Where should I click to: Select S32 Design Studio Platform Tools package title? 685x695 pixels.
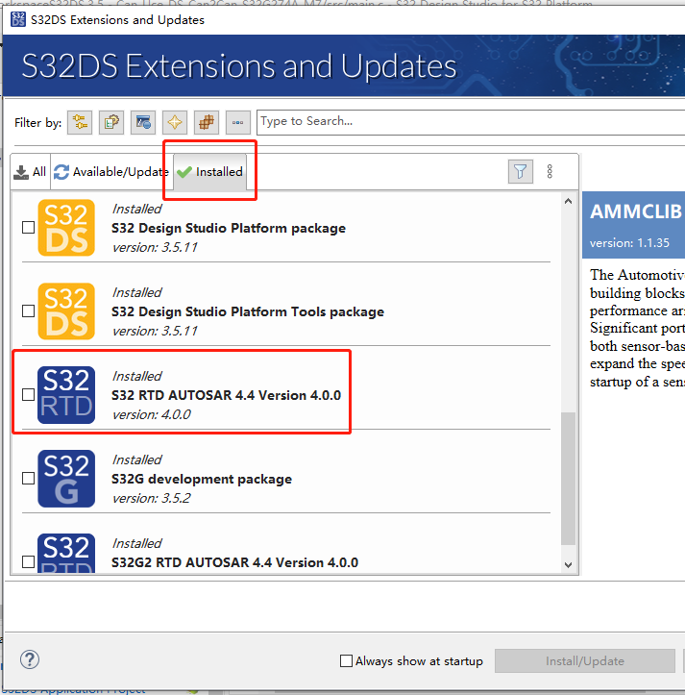[248, 311]
